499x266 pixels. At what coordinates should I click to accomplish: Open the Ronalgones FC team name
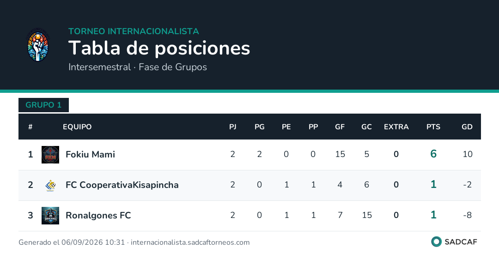point(98,215)
